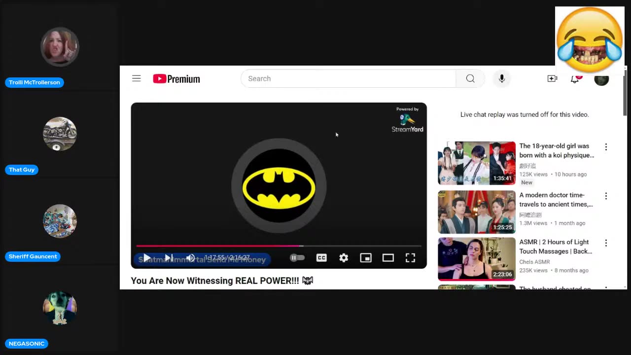The image size is (631, 355).
Task: Click the search magnifier button
Action: click(470, 78)
